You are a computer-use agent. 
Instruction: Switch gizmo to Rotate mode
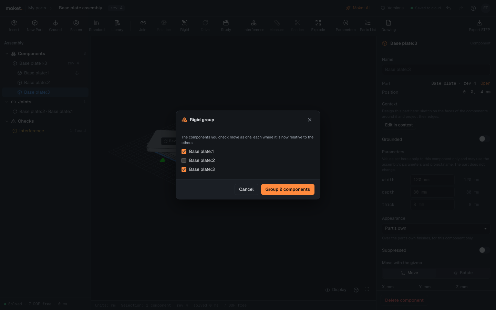coord(463,273)
